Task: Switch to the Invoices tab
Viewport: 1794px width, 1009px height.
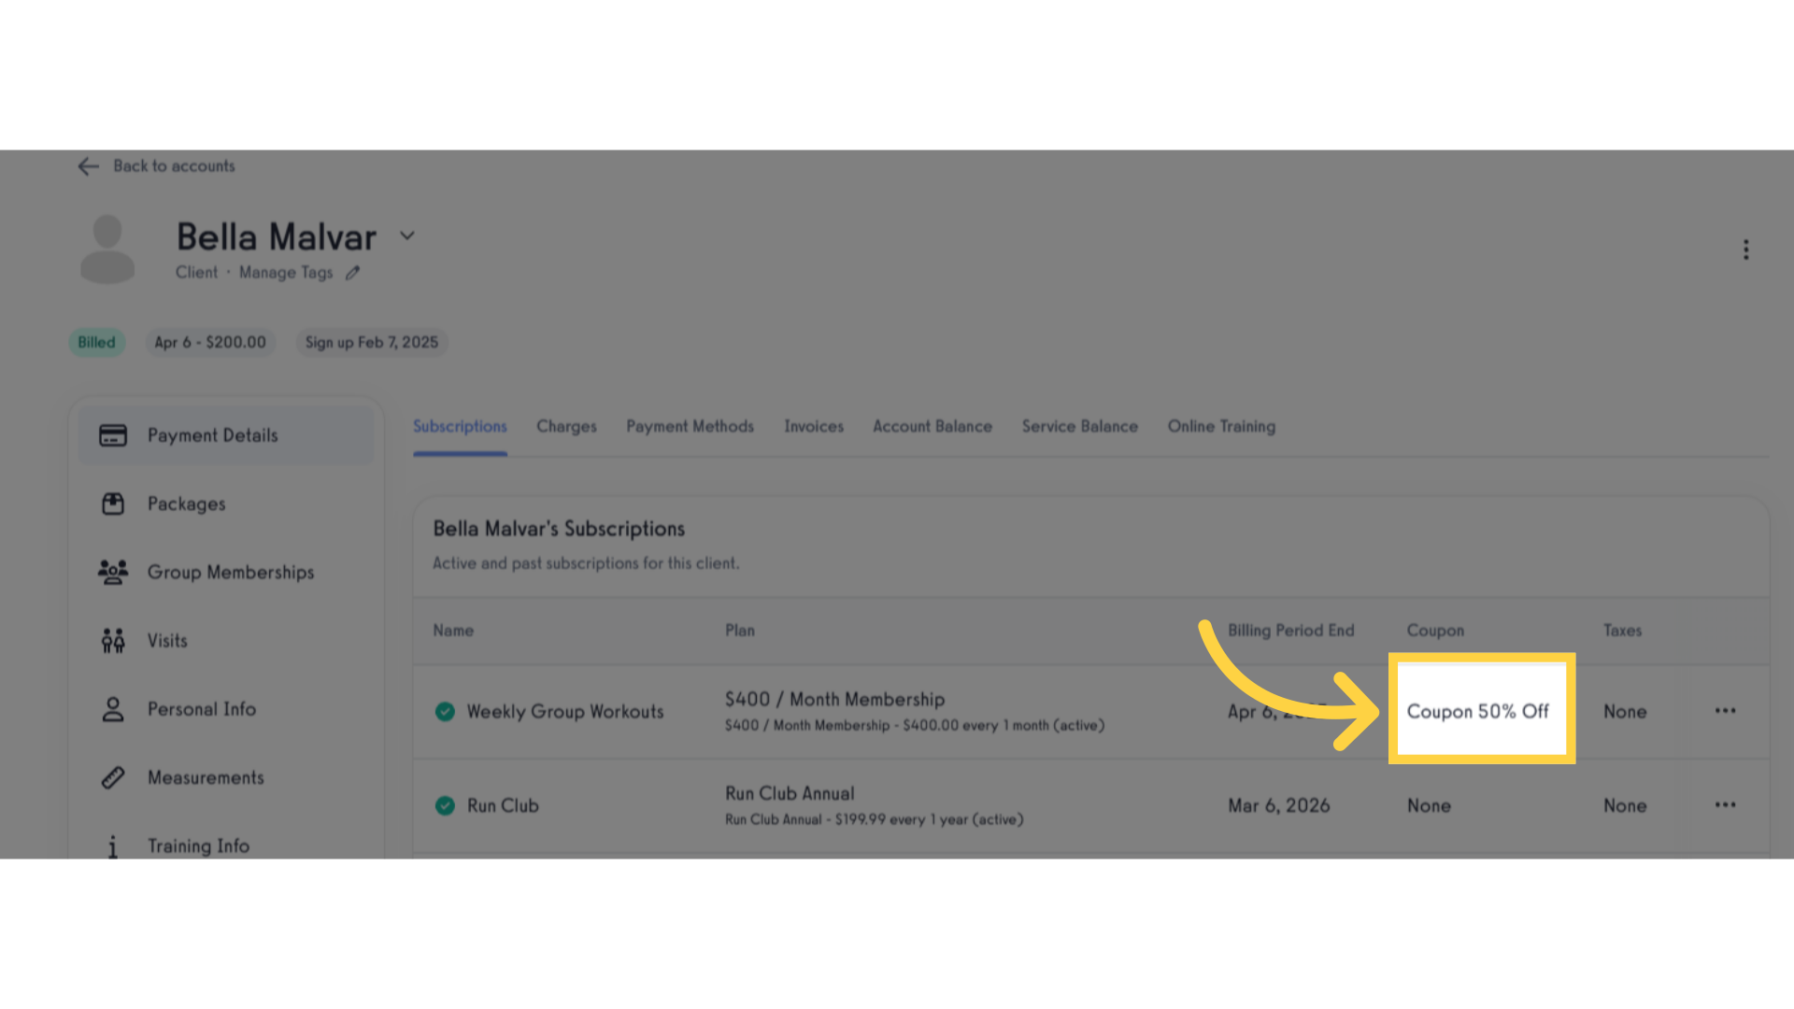Action: pos(814,427)
